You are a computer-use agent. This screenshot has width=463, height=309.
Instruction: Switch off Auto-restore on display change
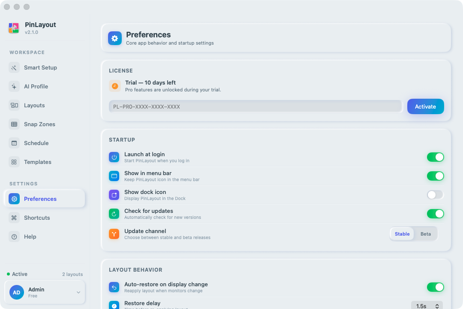coord(435,288)
